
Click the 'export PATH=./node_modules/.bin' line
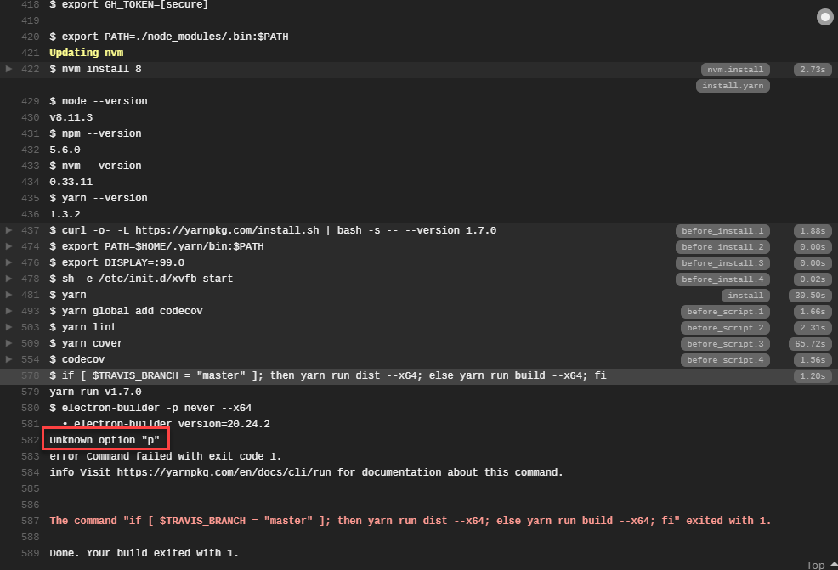click(169, 37)
